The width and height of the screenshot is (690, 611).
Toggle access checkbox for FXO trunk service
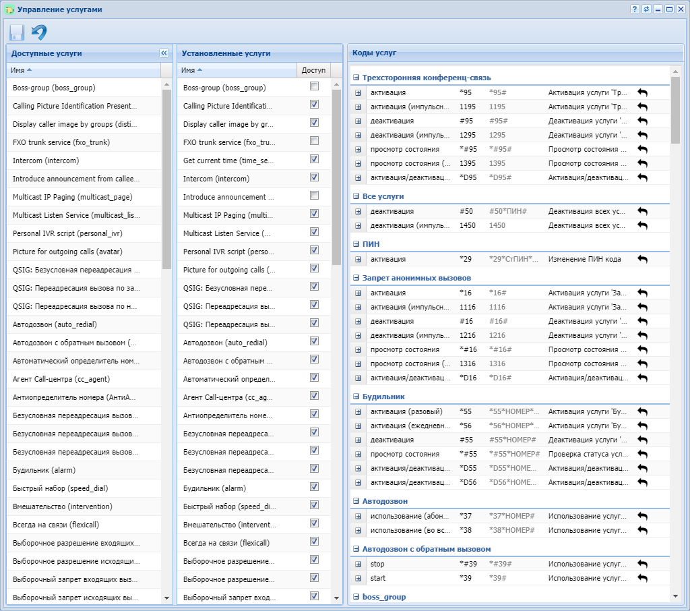(314, 141)
